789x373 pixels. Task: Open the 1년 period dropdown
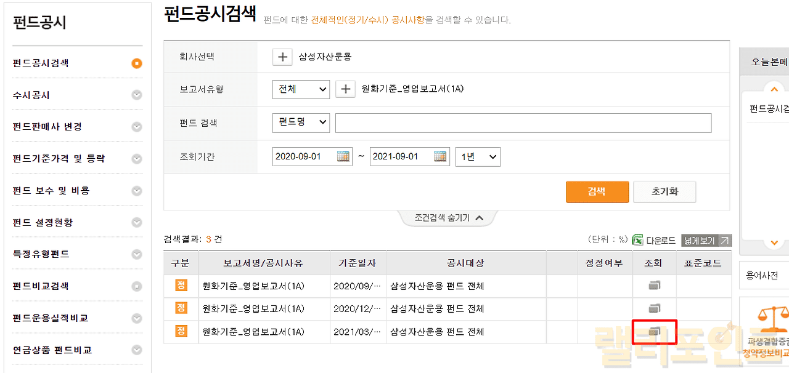[478, 156]
